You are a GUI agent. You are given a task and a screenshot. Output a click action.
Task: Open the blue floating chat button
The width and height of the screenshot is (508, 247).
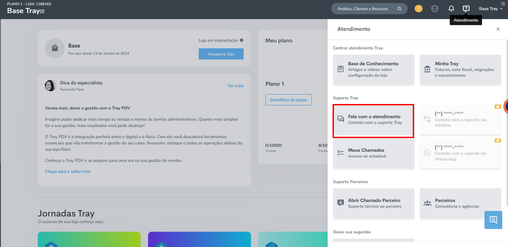(493, 220)
